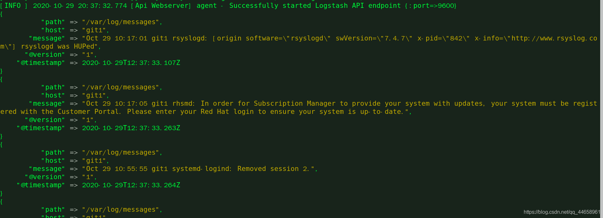Image resolution: width=603 pixels, height=218 pixels.
Task: Click timestamp 2020-10-29T12:37:33.263Z
Action: tap(131, 128)
